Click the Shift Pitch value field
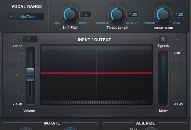The width and height of the screenshot is (191, 130). coord(86,14)
